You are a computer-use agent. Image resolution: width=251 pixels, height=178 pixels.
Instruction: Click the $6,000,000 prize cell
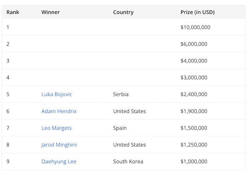pyautogui.click(x=194, y=44)
